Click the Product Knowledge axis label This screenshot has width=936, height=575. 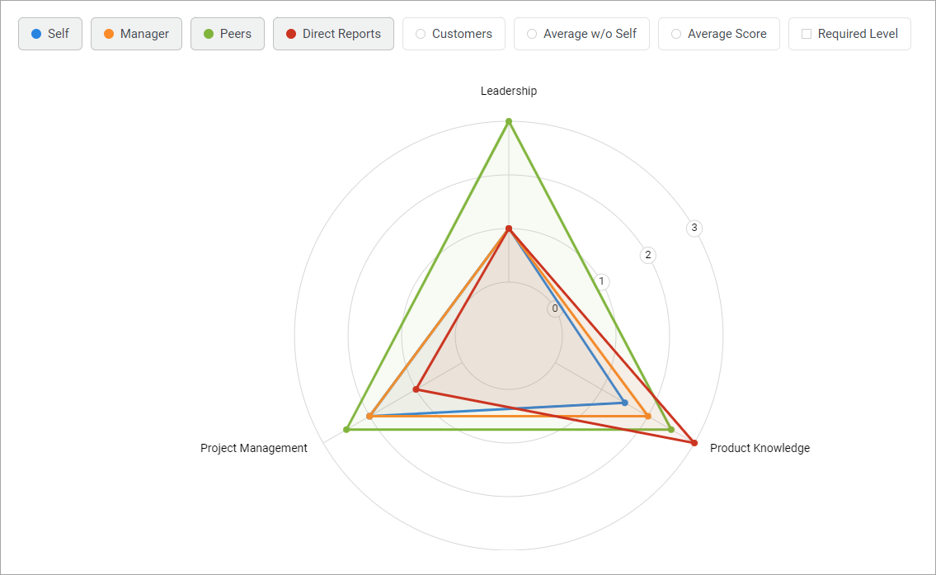[760, 448]
